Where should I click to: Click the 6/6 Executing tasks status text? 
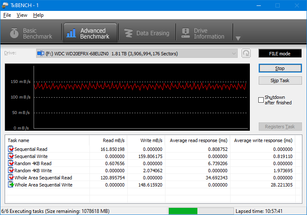click(55, 211)
